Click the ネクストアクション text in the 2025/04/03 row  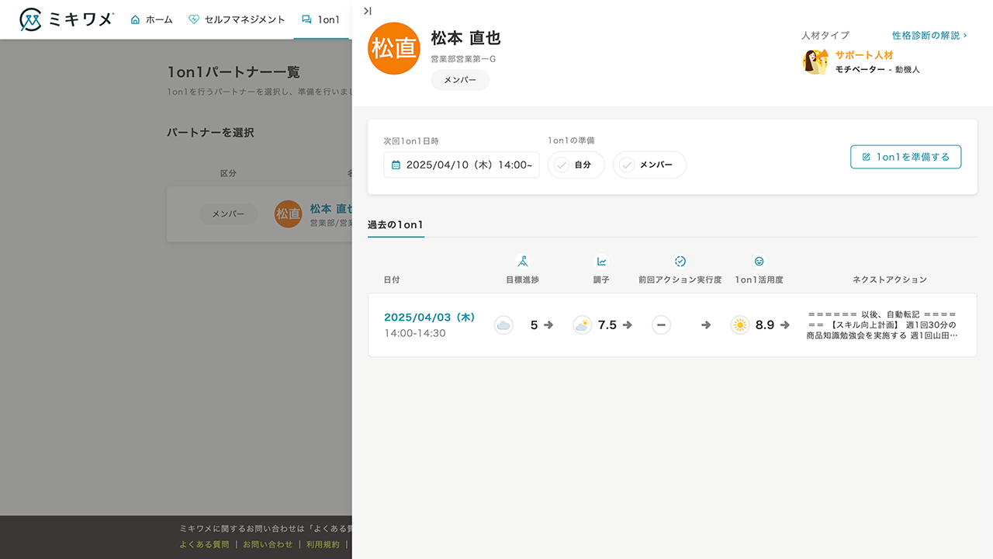pos(883,325)
